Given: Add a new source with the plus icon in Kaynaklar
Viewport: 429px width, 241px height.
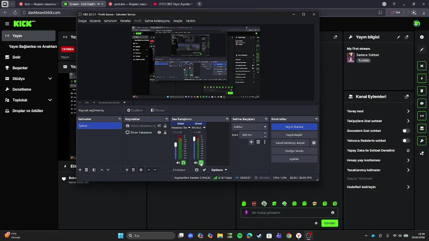Looking at the screenshot, I should click(x=127, y=170).
